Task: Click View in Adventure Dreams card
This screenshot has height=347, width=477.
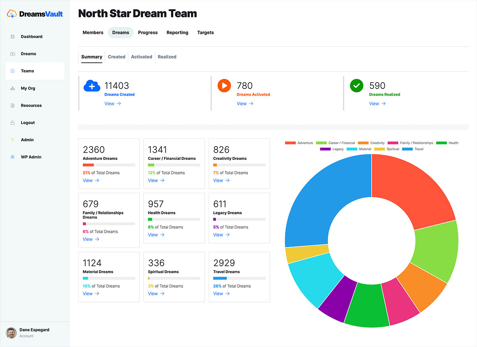Action: click(91, 180)
